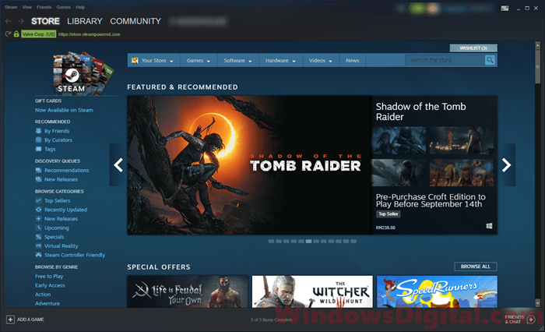Click BROWSE ALL special offers
Screen dimensions: 545x332
pos(476,267)
